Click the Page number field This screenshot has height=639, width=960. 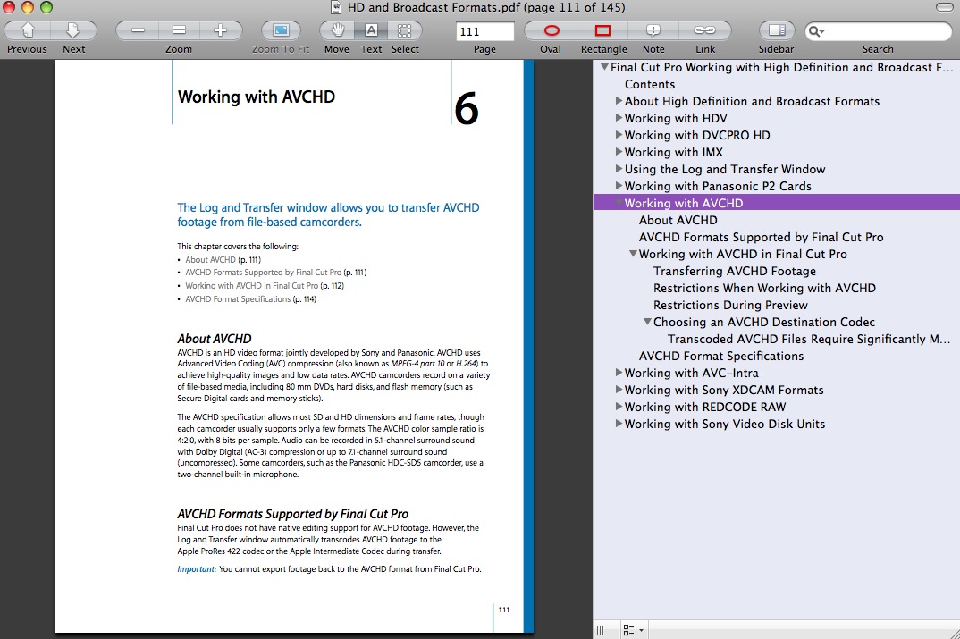(x=484, y=31)
